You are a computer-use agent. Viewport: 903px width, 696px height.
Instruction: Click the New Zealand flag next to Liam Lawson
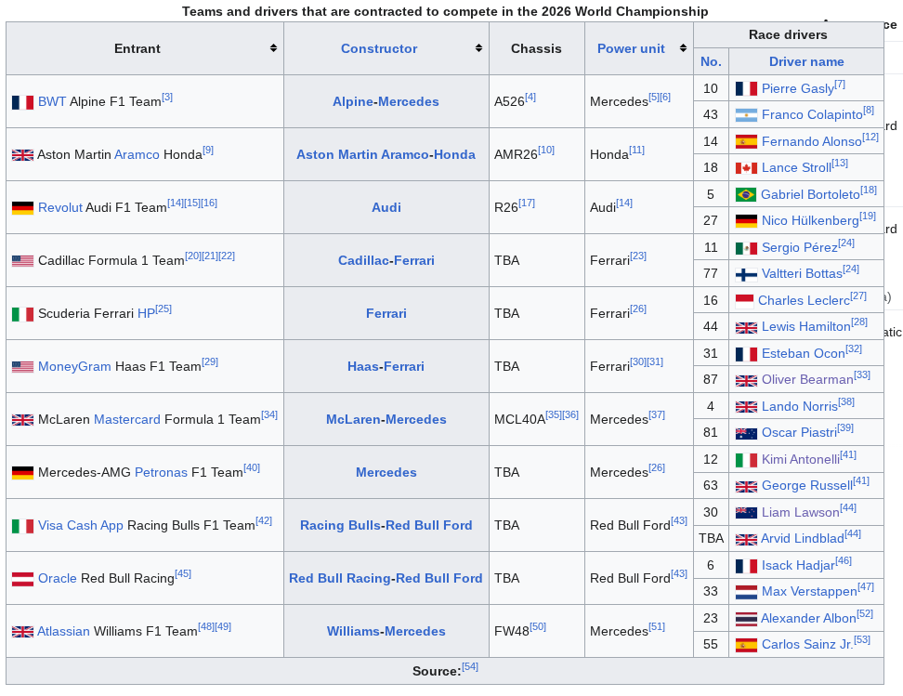746,513
